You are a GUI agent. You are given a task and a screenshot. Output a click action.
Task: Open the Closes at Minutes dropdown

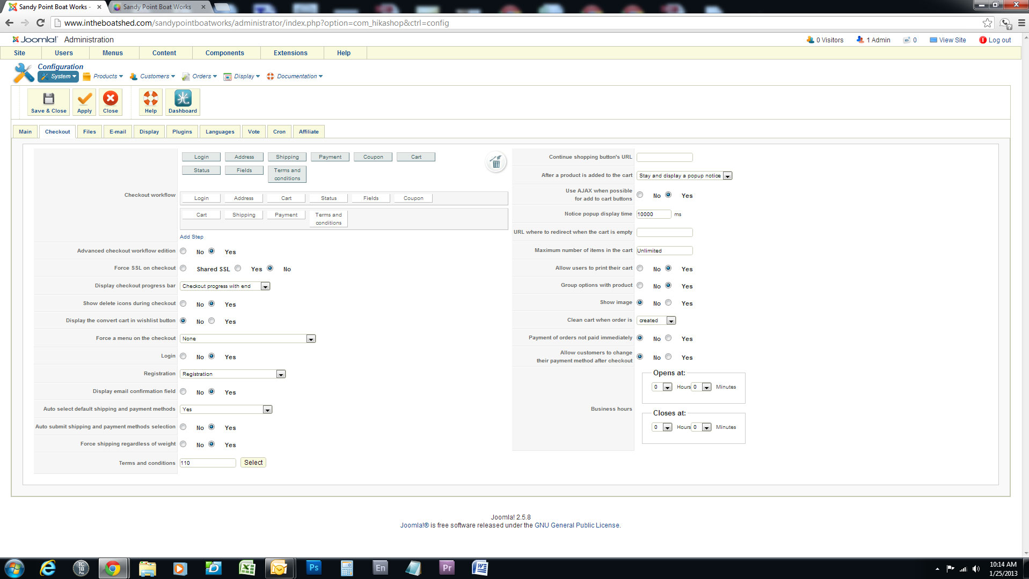[x=701, y=427]
